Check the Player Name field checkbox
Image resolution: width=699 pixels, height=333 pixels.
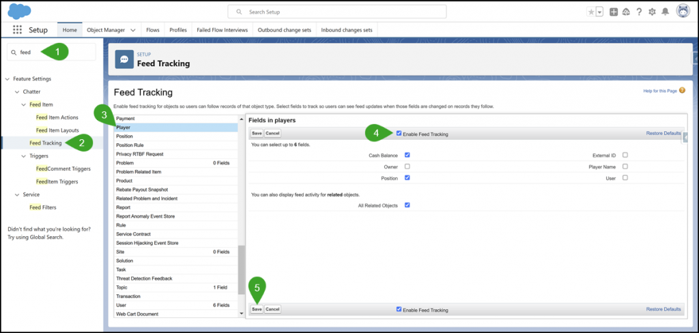point(625,166)
